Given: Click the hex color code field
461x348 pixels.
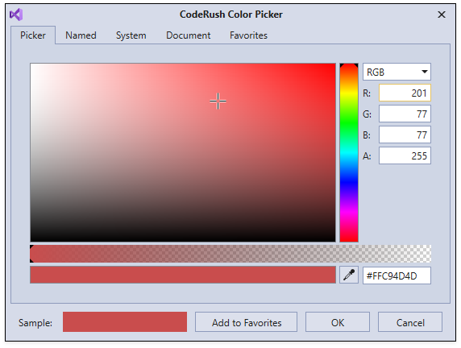Looking at the screenshot, I should click(397, 275).
